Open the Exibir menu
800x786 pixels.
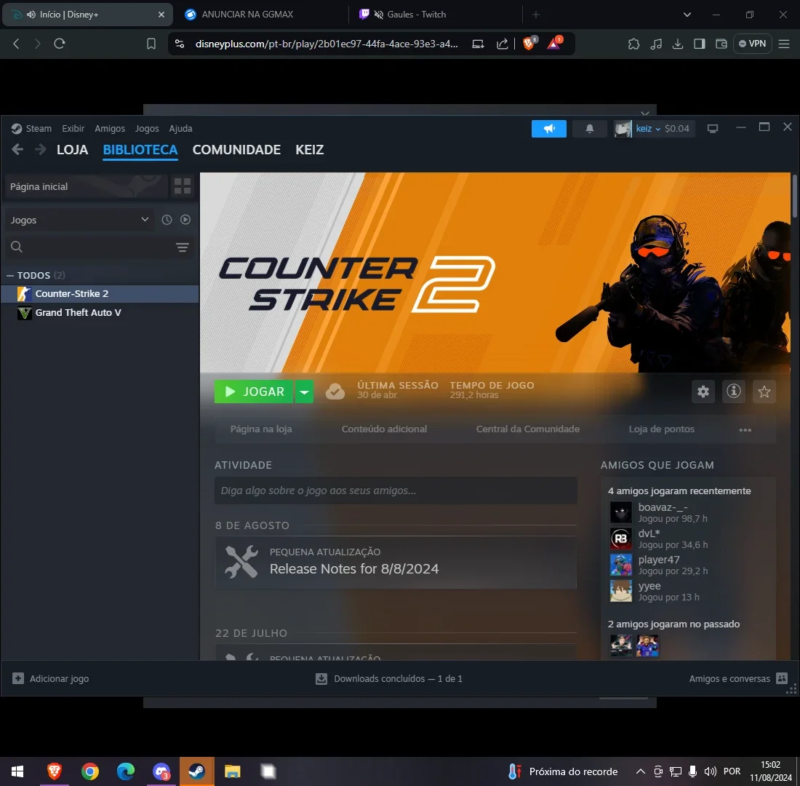click(x=73, y=129)
